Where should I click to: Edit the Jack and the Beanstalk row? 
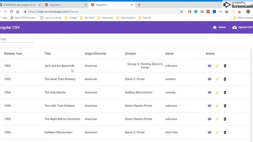217,66
